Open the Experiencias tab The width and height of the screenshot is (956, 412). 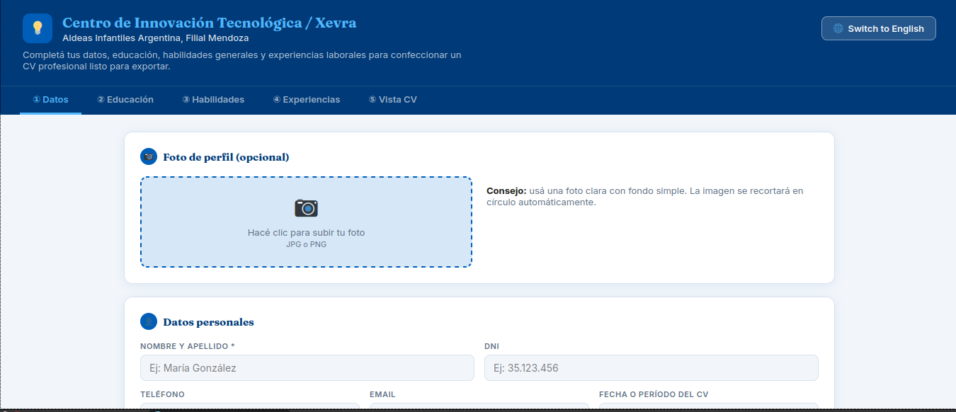(x=307, y=100)
